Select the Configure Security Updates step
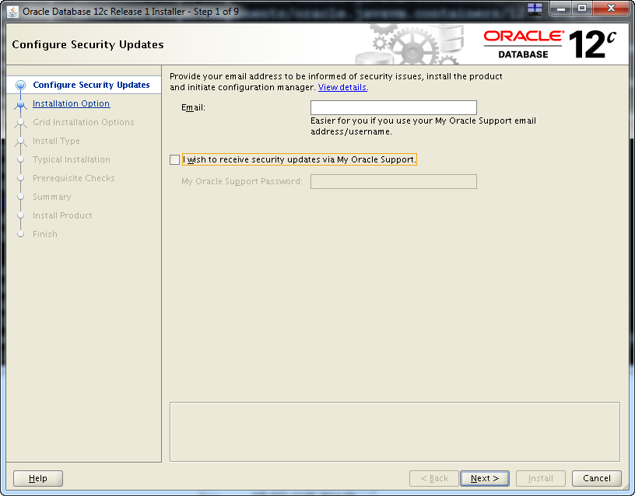 91,85
